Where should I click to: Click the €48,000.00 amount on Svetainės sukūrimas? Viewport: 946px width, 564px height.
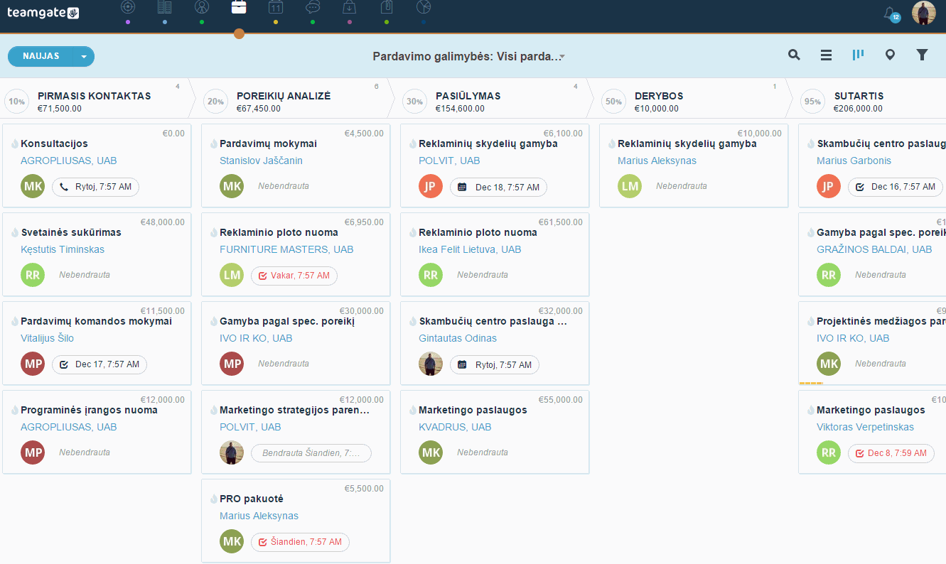[162, 222]
